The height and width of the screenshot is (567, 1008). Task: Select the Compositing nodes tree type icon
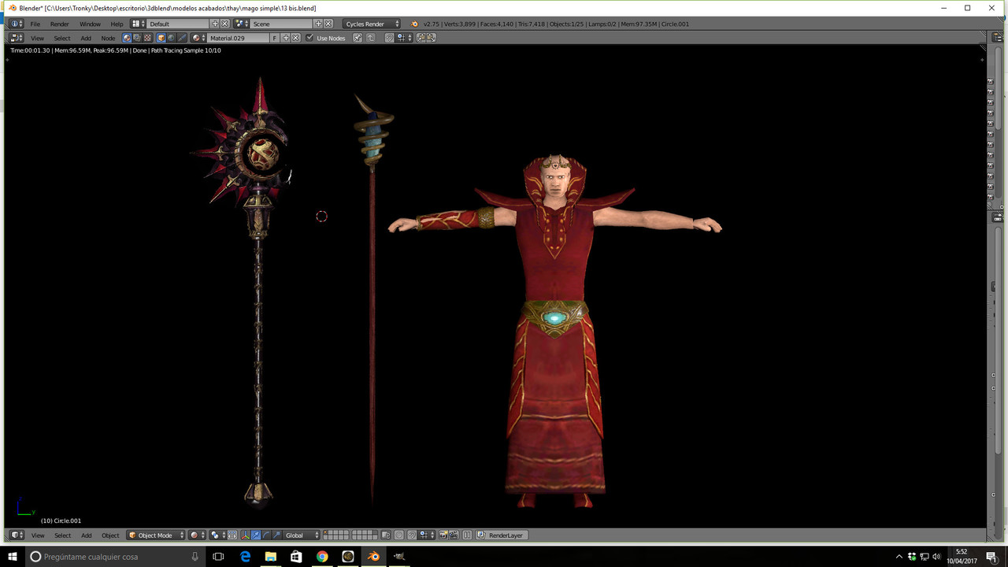point(137,38)
